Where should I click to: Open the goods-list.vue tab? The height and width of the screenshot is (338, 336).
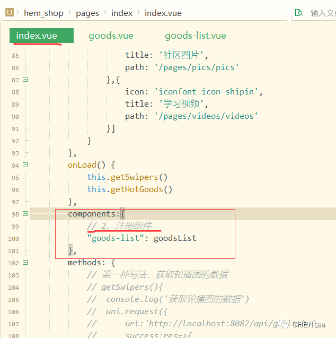195,36
